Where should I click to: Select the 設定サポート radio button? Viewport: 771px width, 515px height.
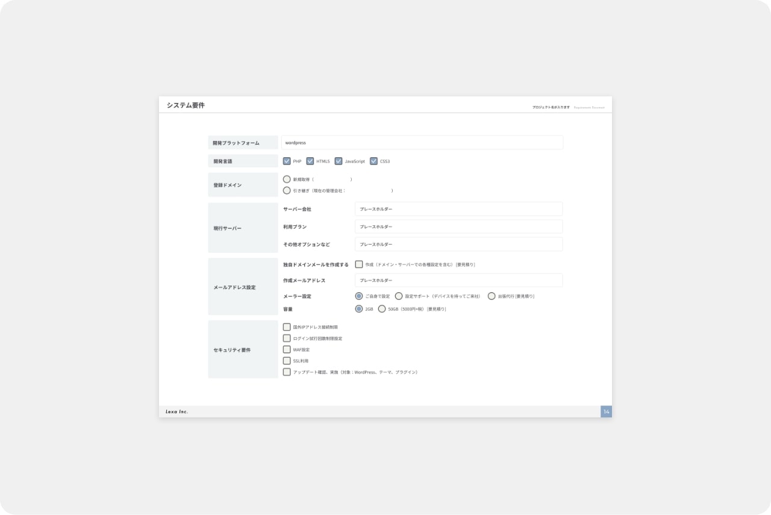tap(399, 296)
